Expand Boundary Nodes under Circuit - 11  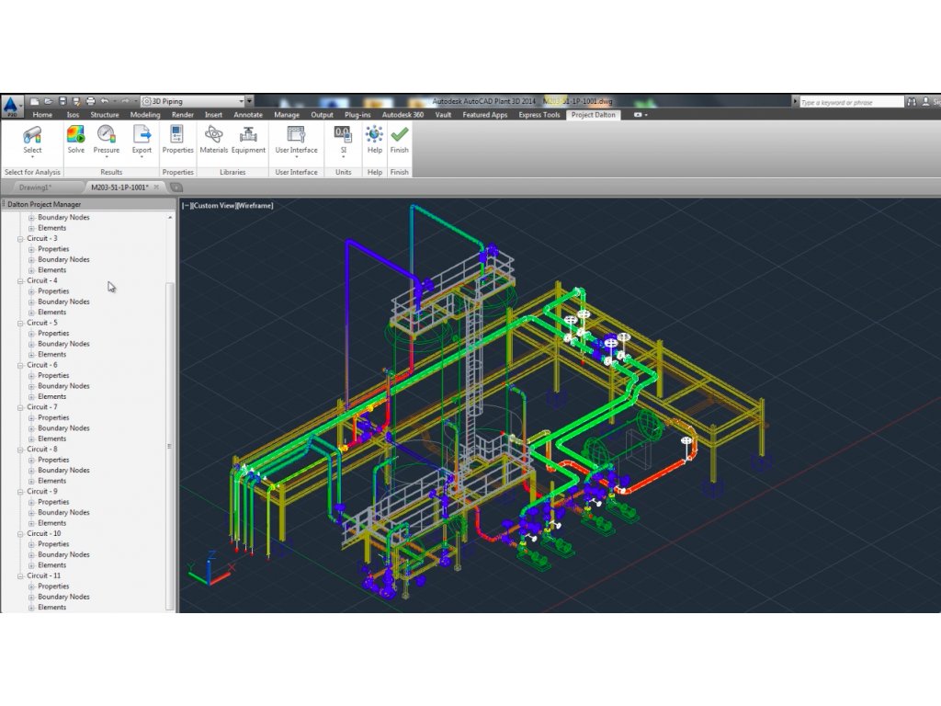pyautogui.click(x=31, y=598)
